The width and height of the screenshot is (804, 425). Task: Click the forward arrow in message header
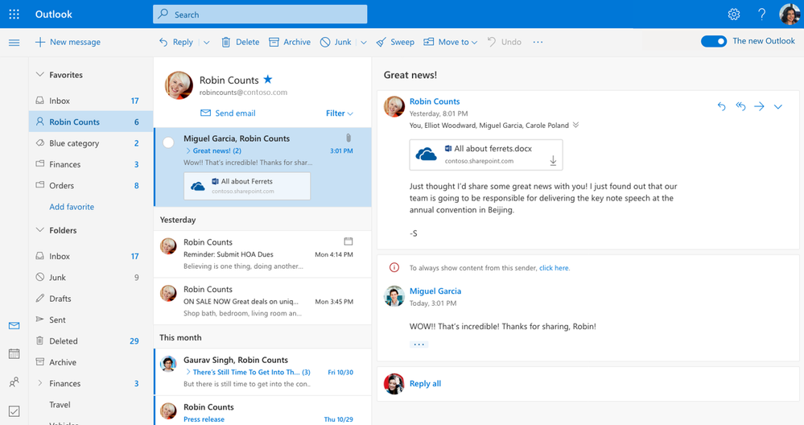pos(759,106)
